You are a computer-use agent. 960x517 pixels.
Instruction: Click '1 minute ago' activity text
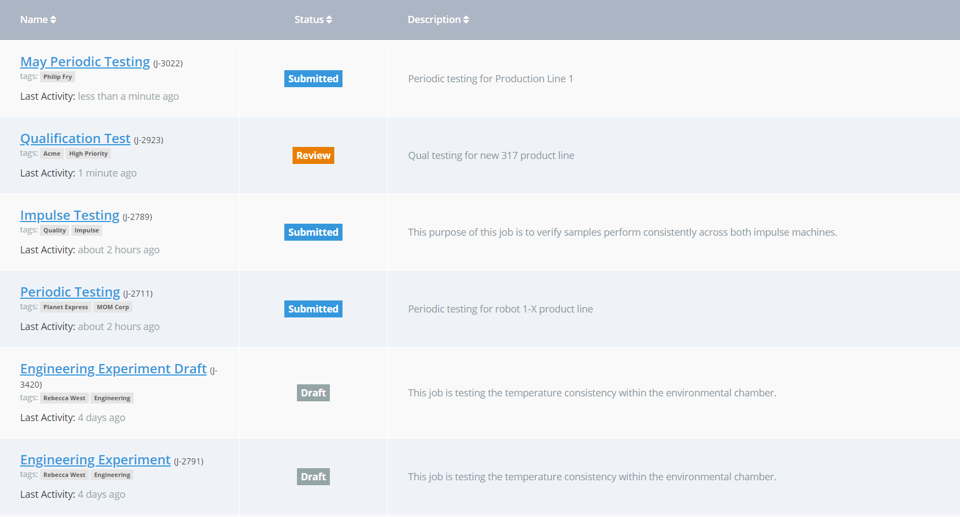[107, 173]
